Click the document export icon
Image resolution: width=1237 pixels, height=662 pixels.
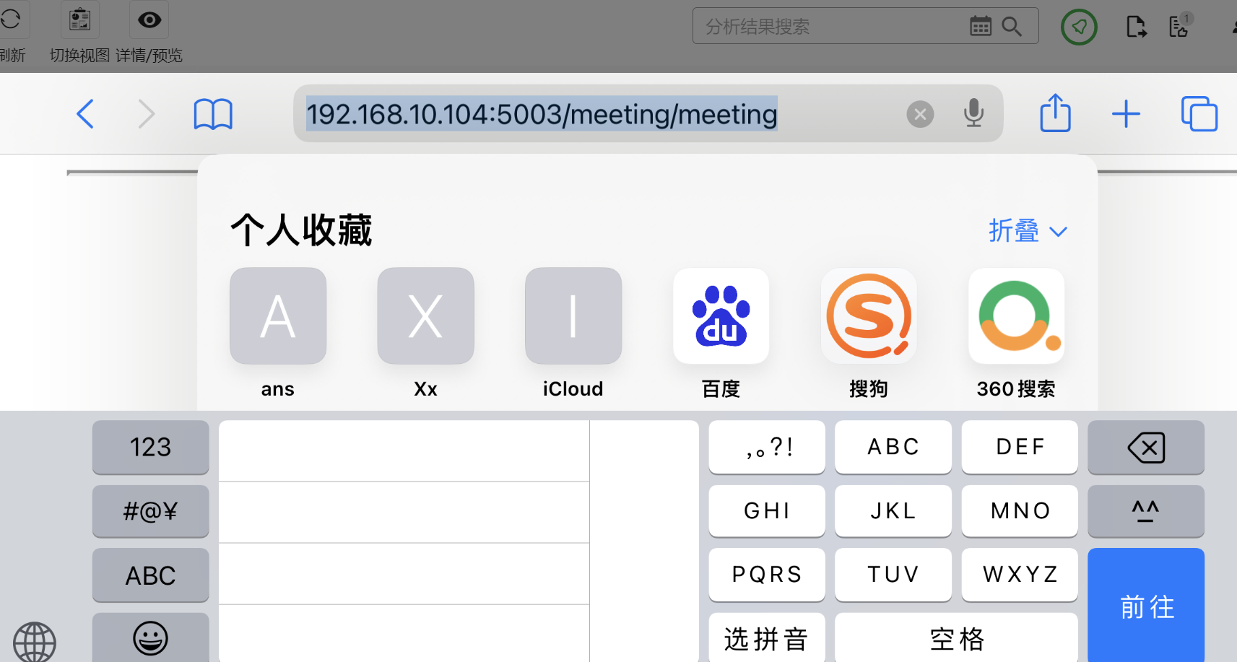[x=1136, y=27]
